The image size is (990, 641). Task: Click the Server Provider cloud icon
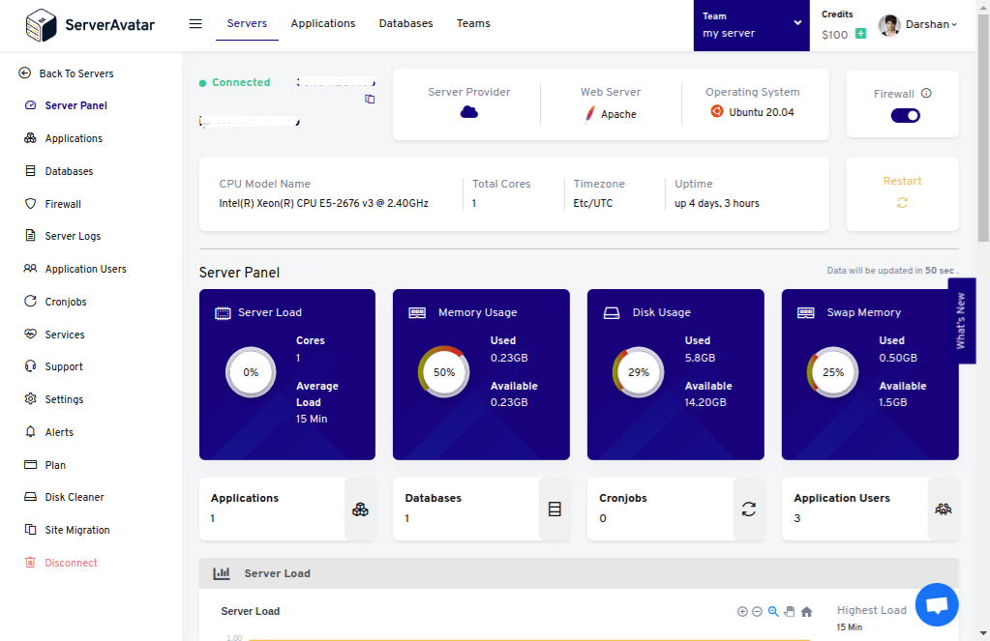469,112
